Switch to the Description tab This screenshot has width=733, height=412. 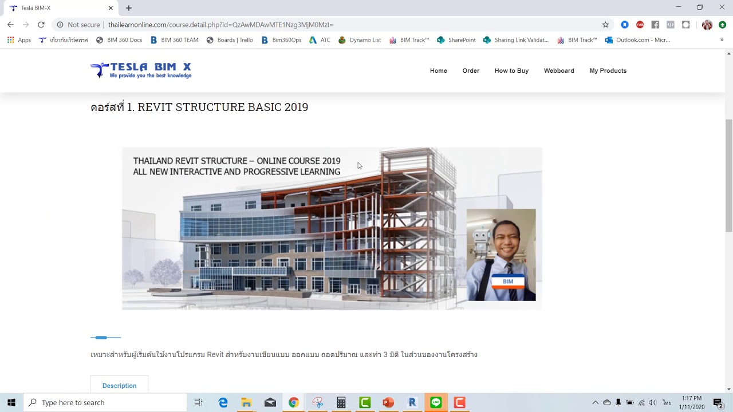click(x=119, y=386)
